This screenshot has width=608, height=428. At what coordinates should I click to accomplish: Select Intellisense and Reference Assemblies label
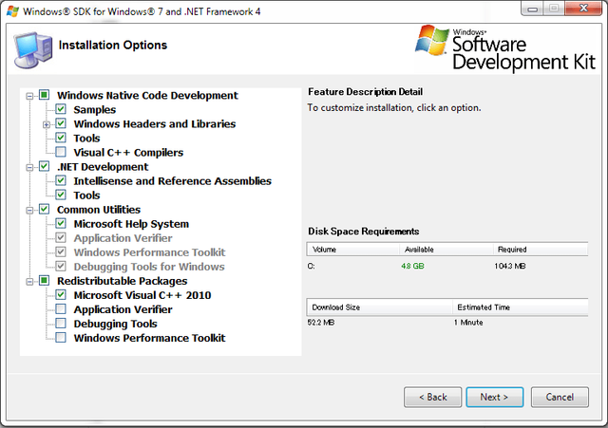pyautogui.click(x=173, y=181)
